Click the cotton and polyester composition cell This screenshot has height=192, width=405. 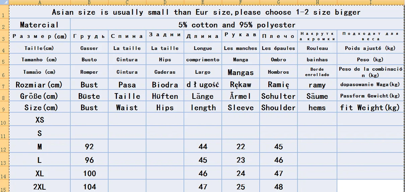pyautogui.click(x=237, y=25)
